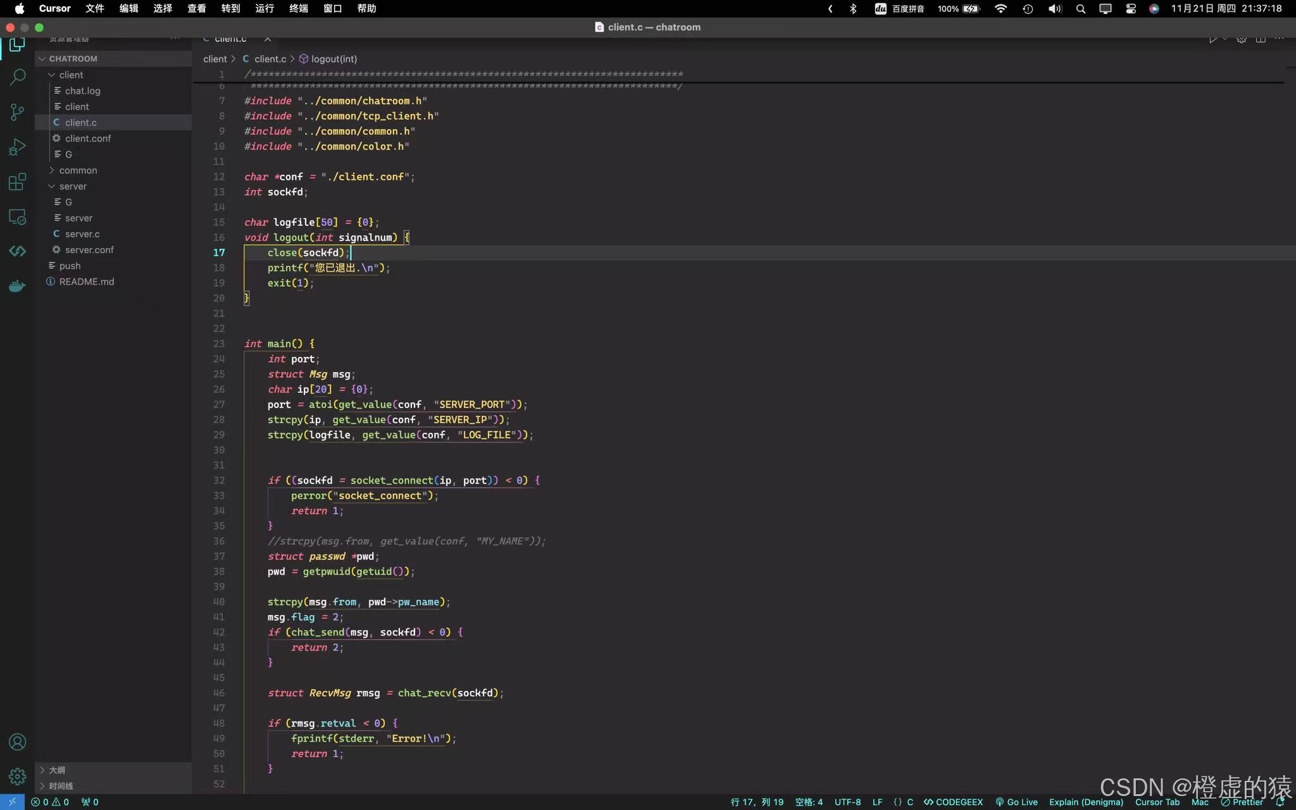This screenshot has width=1296, height=810.
Task: Open the Extensions icon
Action: [x=17, y=182]
